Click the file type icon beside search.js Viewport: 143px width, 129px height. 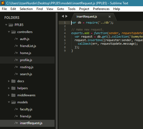[x=16, y=74]
